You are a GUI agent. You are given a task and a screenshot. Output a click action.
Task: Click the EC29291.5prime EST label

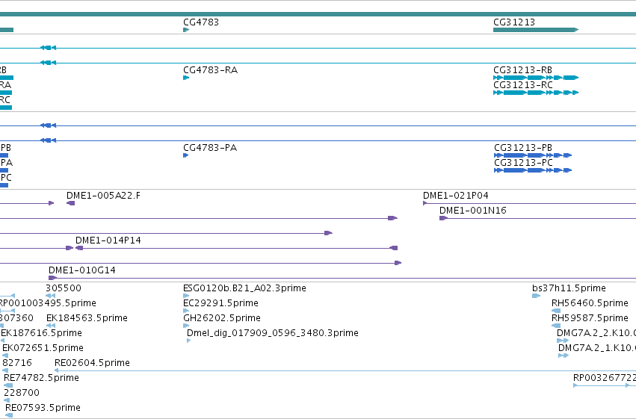coord(220,303)
